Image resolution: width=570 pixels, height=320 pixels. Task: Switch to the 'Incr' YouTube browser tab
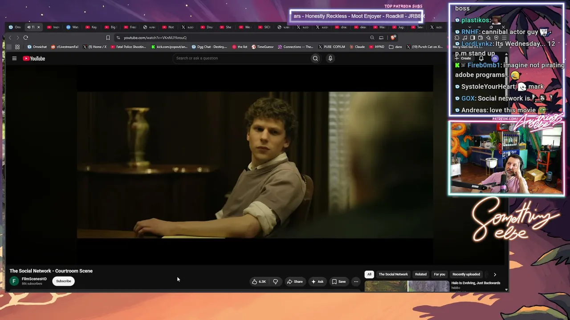[x=53, y=27]
